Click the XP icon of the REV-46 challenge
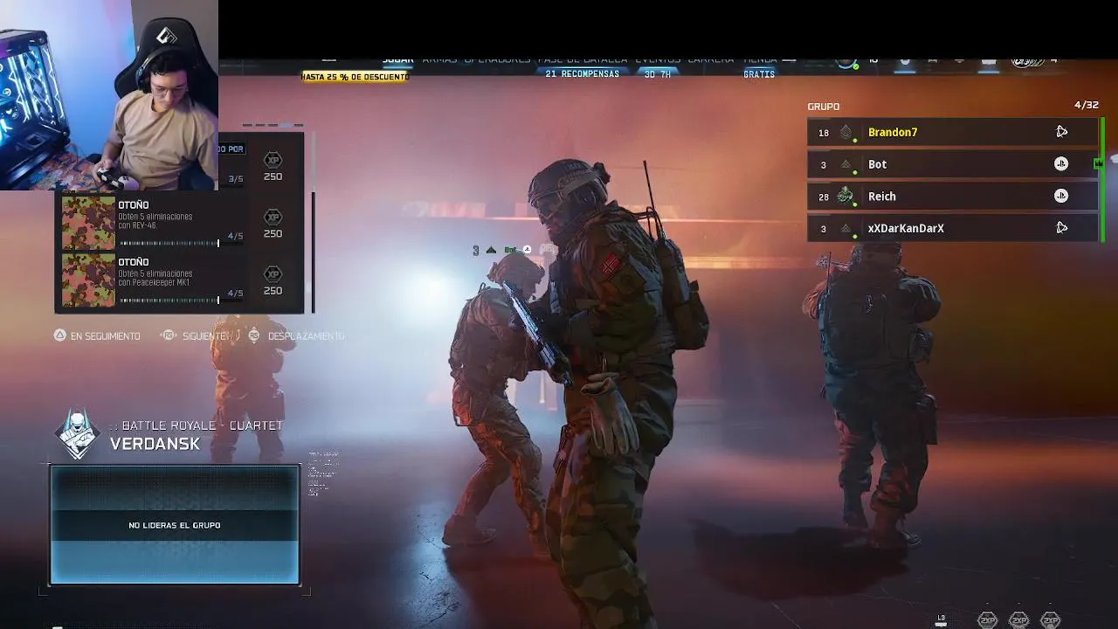Screen dimensions: 1118x629 (273, 218)
